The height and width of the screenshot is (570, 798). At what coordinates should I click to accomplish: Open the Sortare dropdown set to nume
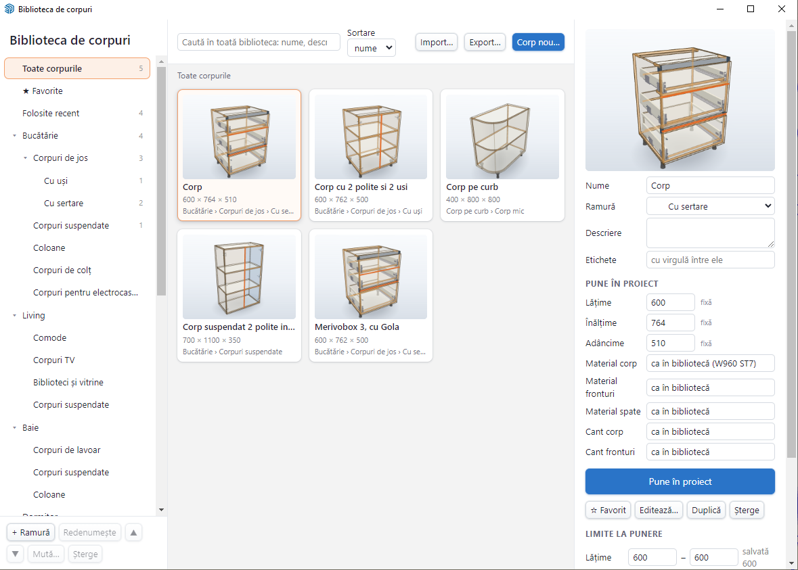[x=372, y=48]
